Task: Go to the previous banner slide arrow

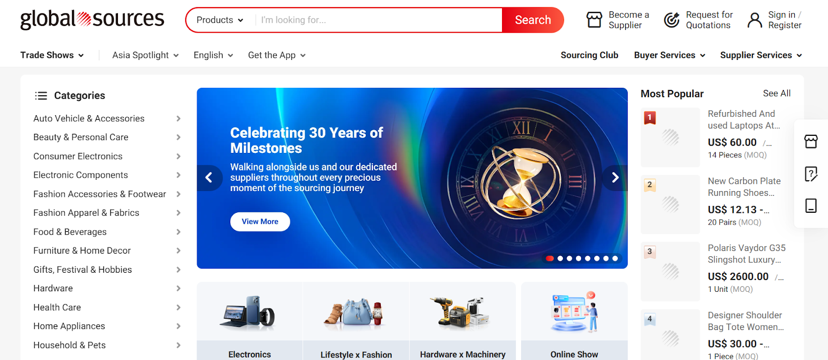Action: coord(209,178)
